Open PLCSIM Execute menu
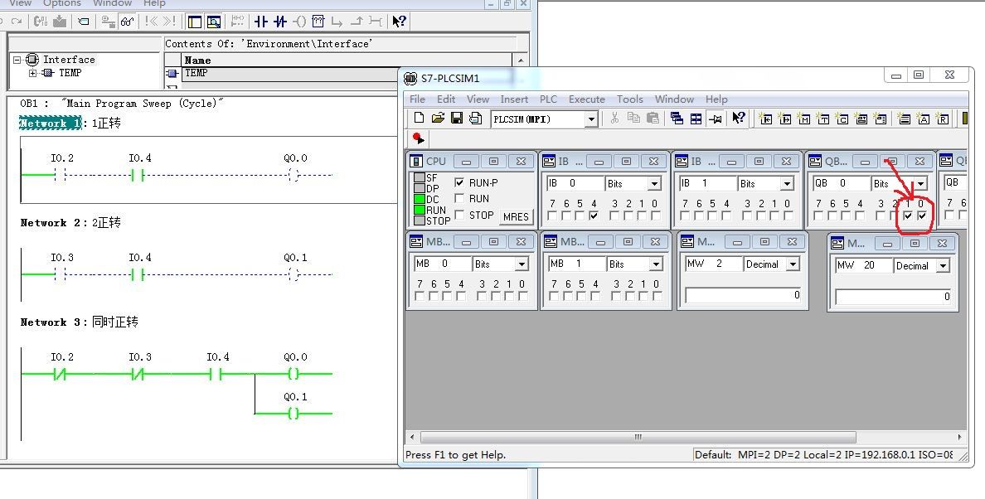 [x=587, y=99]
